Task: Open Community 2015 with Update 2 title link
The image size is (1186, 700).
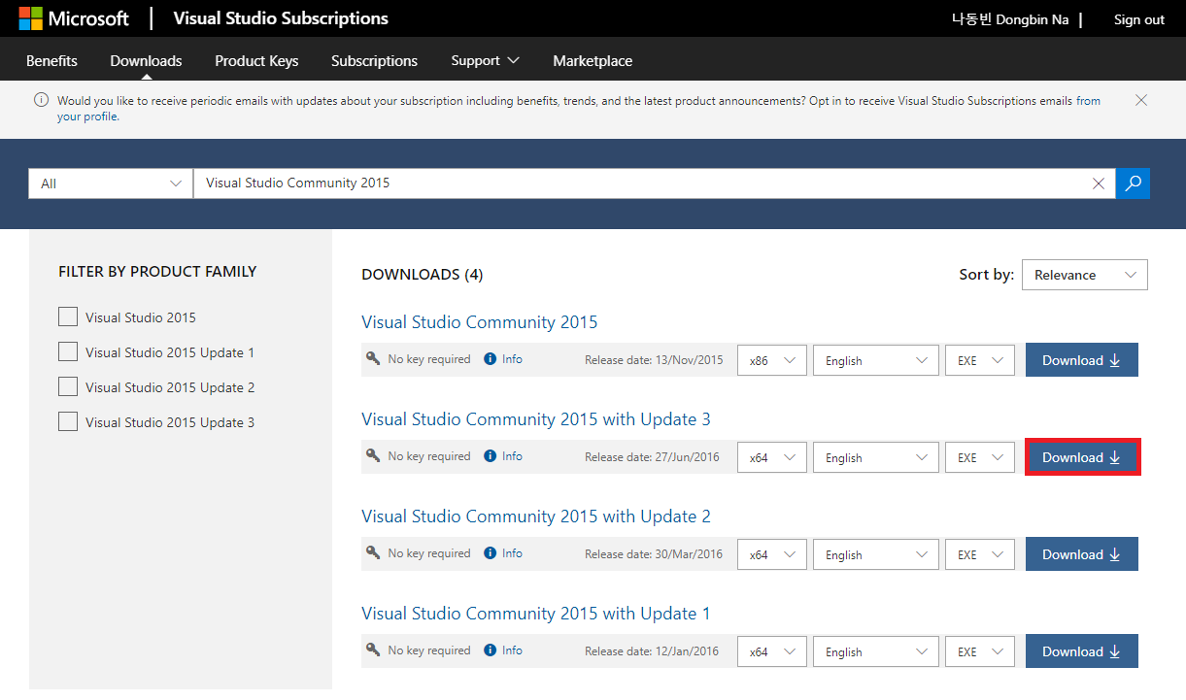Action: click(535, 516)
